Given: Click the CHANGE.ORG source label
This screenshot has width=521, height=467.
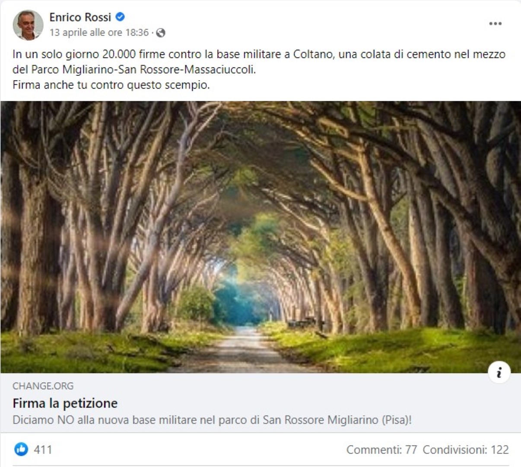Looking at the screenshot, I should pyautogui.click(x=43, y=386).
